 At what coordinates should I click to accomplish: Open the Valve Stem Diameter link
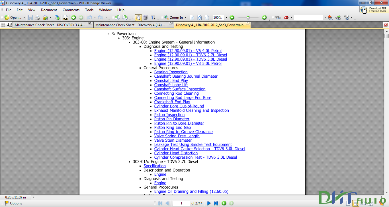(173, 140)
